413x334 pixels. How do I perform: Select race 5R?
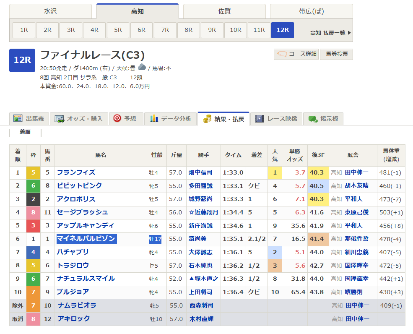pos(118,30)
